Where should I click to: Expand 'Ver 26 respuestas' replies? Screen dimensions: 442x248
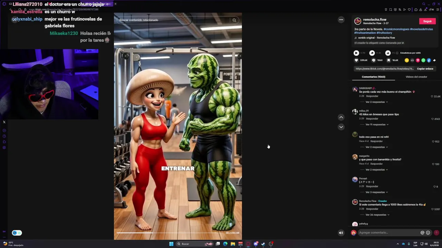(377, 215)
